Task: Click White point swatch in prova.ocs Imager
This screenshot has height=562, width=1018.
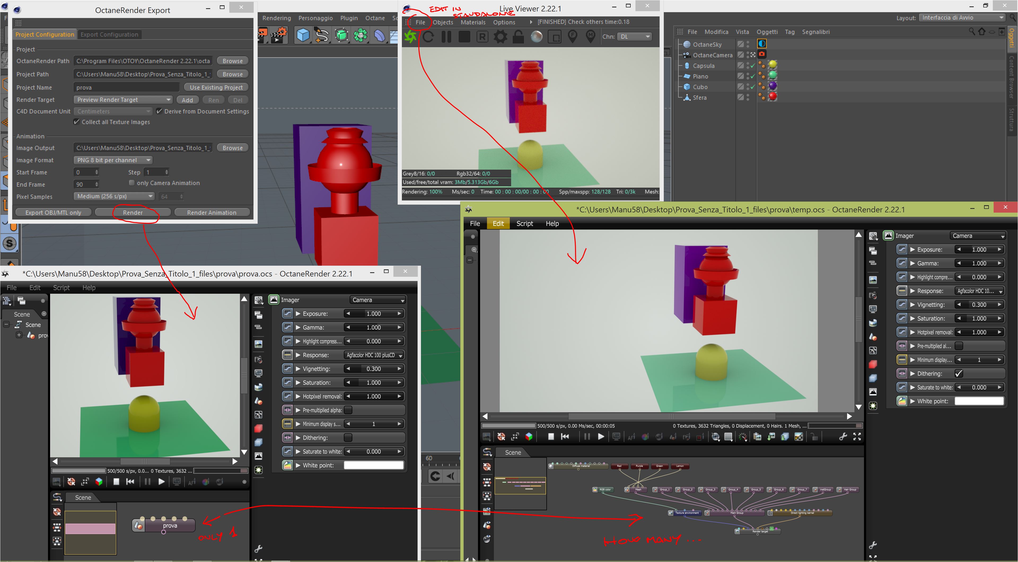Action: tap(374, 465)
